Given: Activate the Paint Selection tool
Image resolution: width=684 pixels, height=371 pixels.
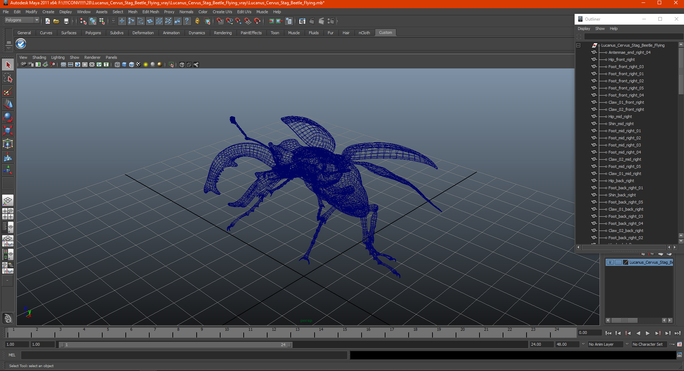Looking at the screenshot, I should click(8, 91).
